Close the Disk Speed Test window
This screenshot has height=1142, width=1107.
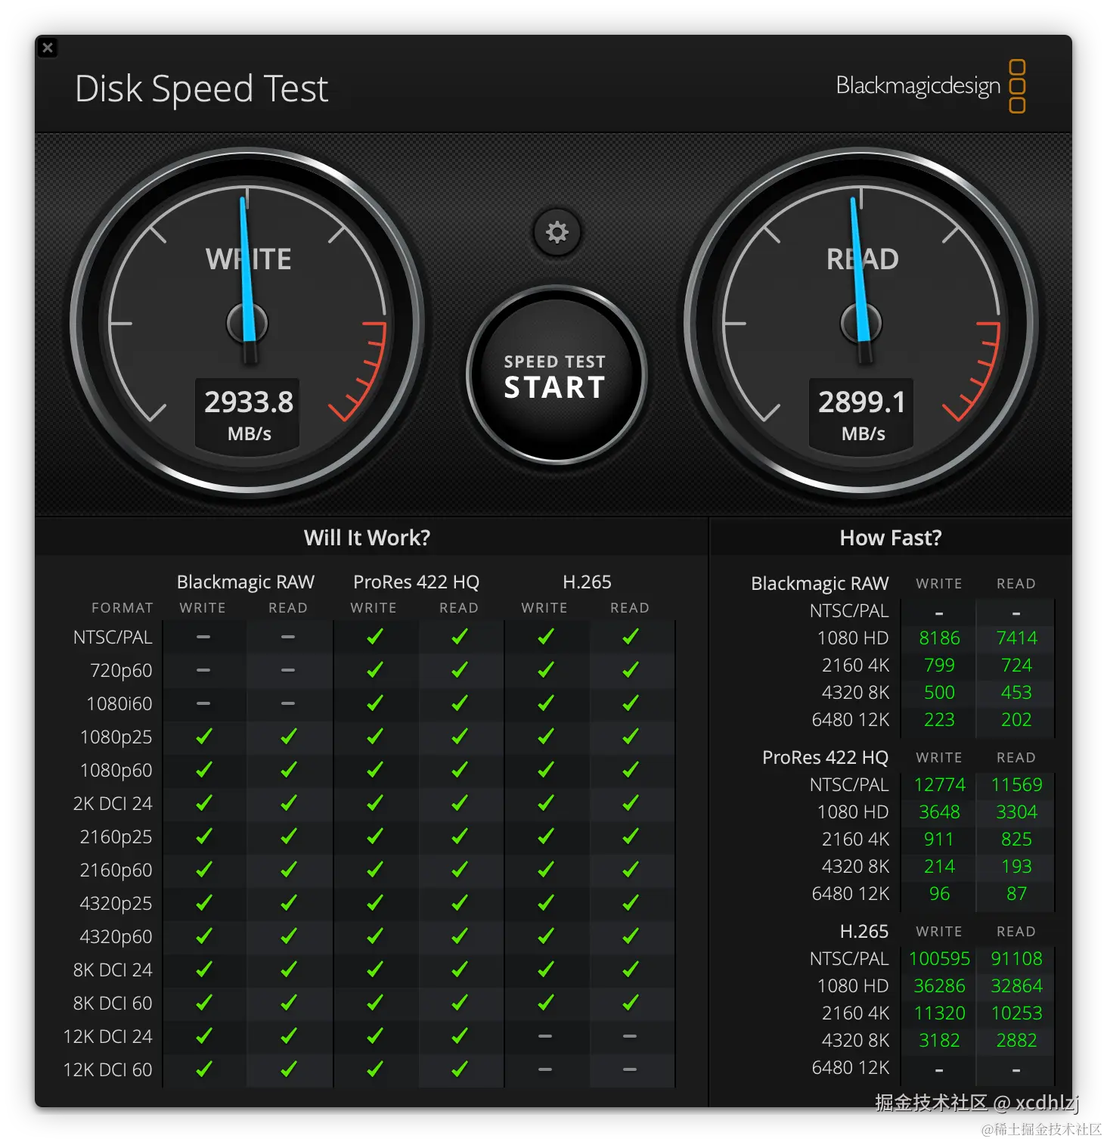coord(48,48)
